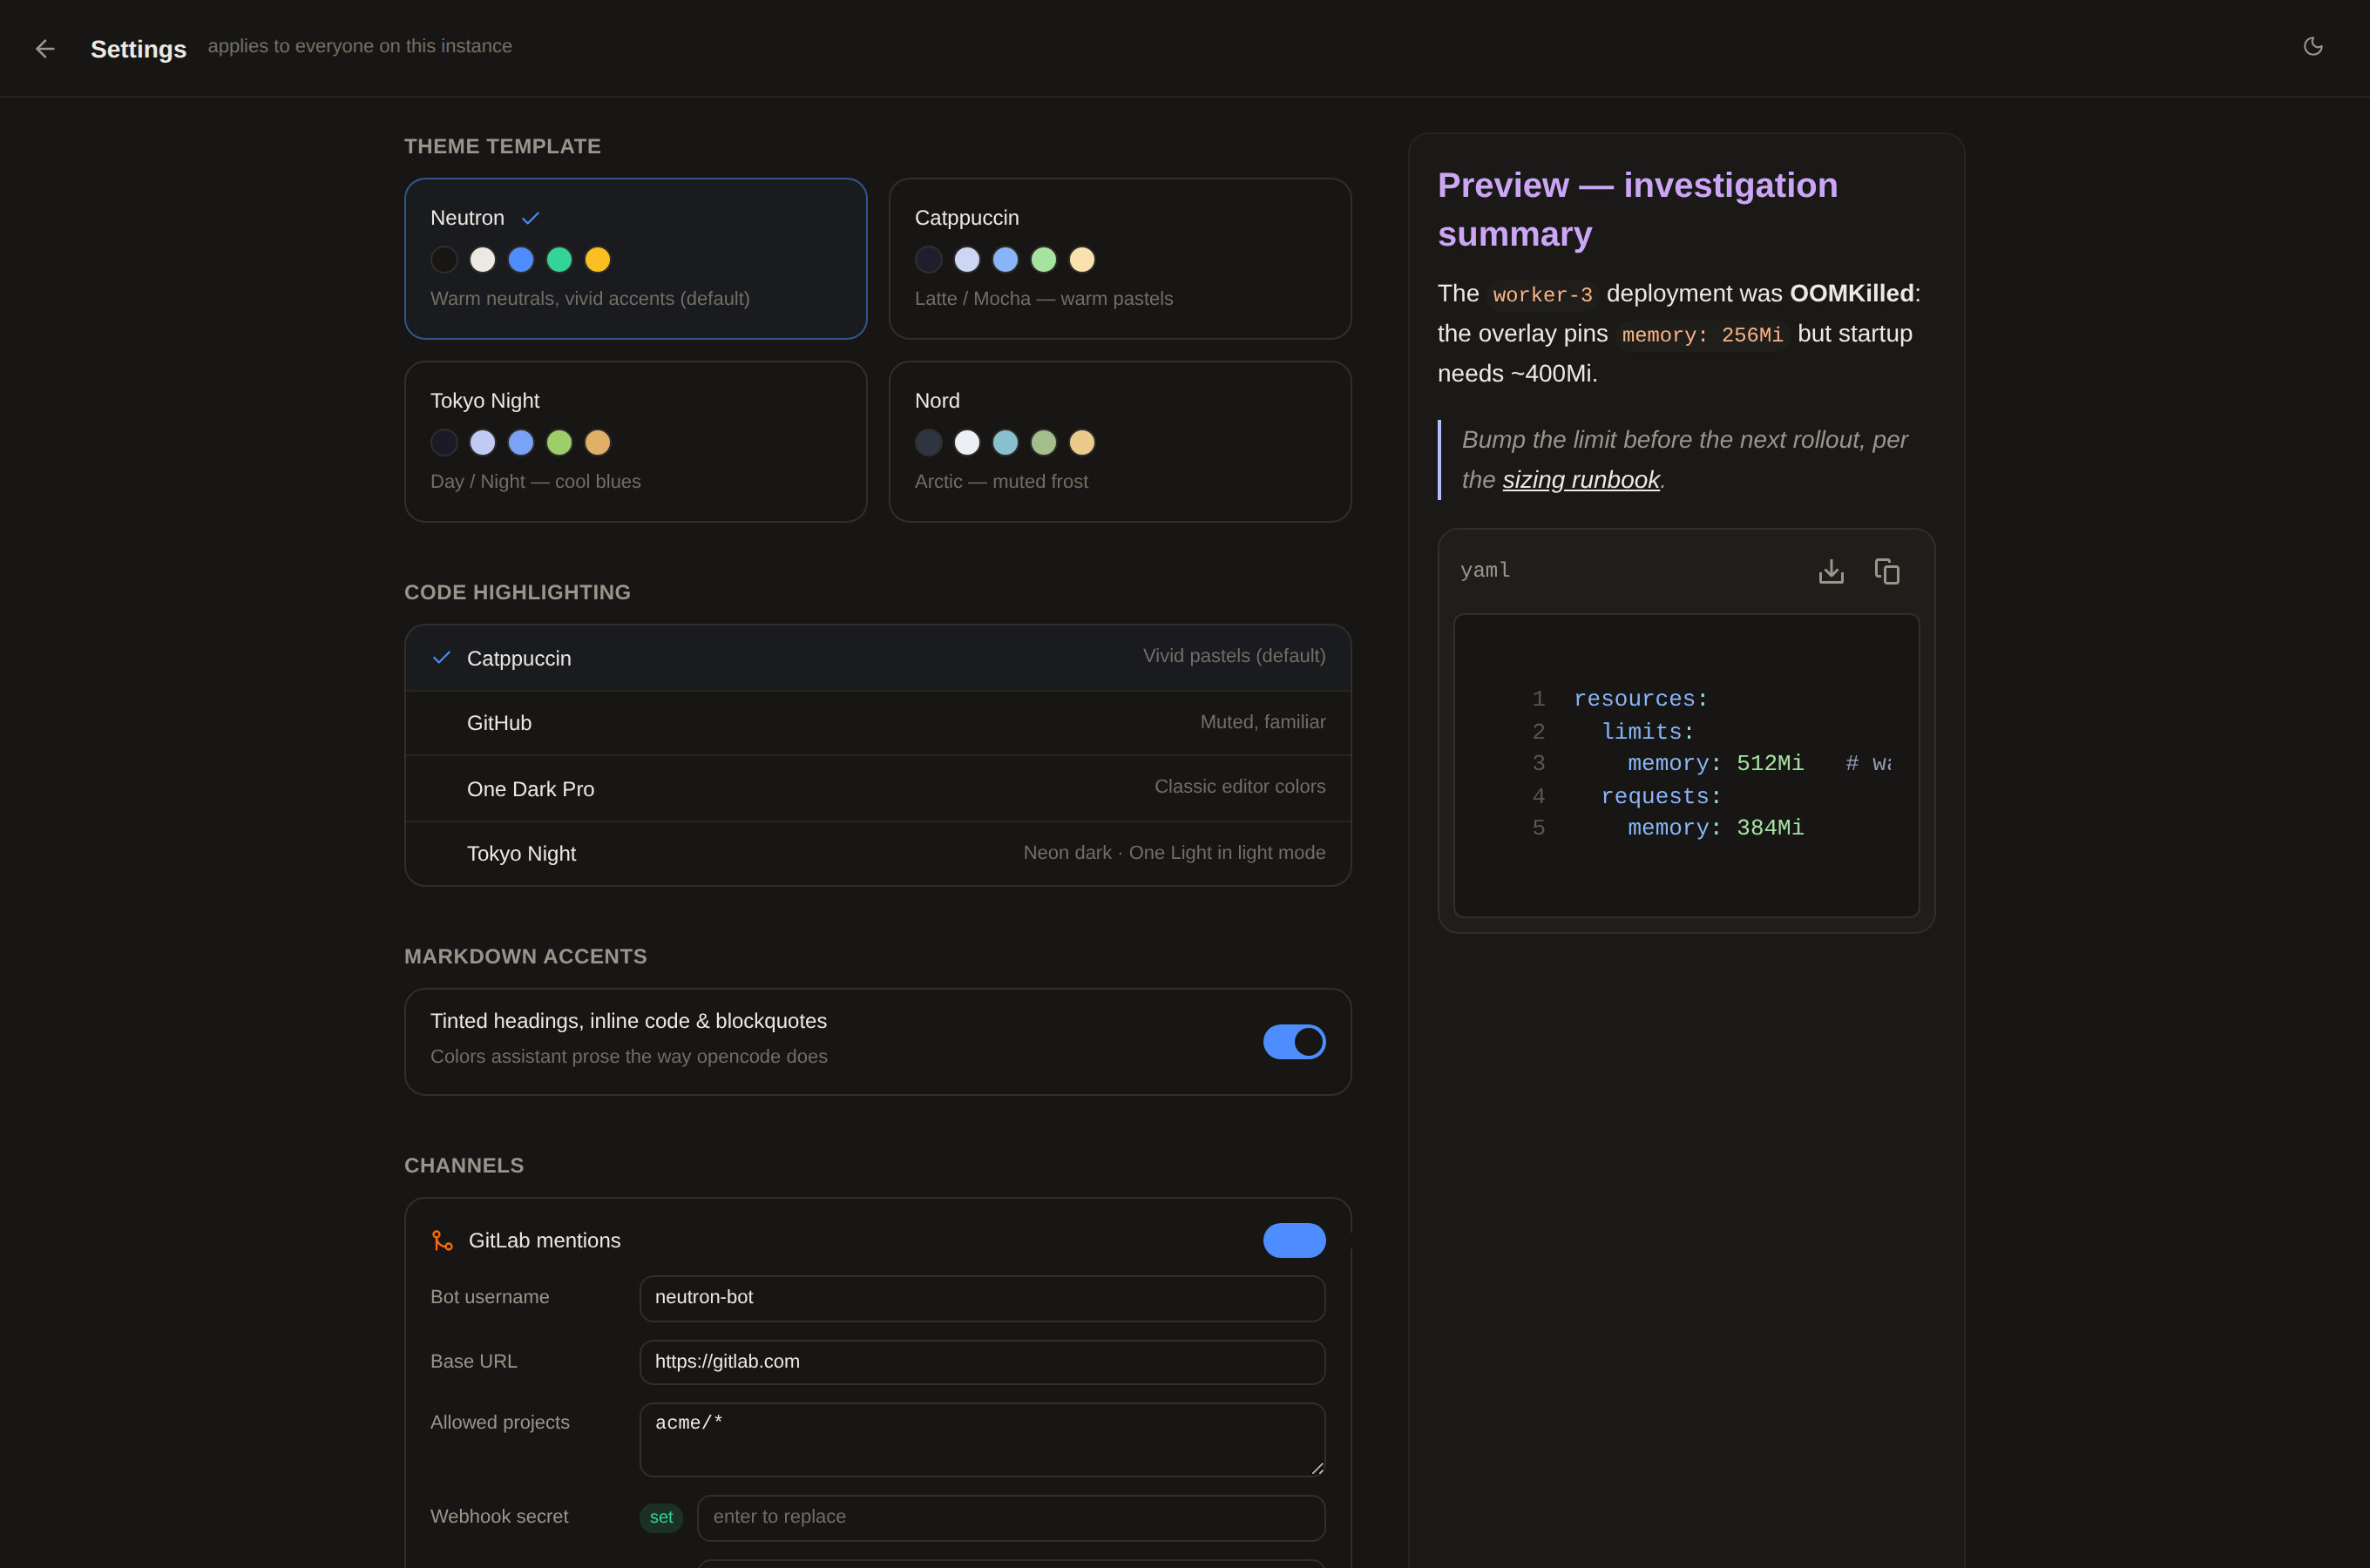Download the yaml code block
The height and width of the screenshot is (1568, 2370).
click(1831, 571)
